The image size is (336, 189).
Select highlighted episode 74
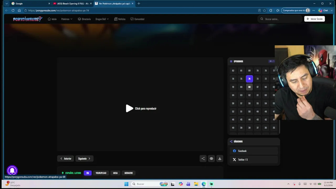click(249, 79)
